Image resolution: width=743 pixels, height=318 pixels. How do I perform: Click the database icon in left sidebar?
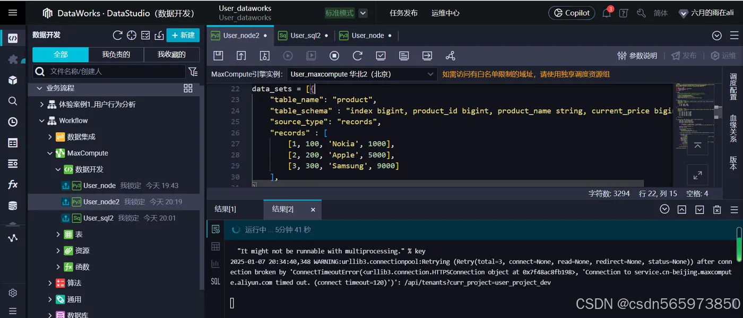13,205
